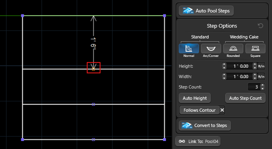The width and height of the screenshot is (272, 149).
Task: Select the top-right corner handle of the shape
Action: (x=164, y=16)
